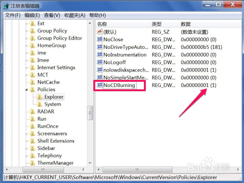Sort by the 类型 column header
This screenshot has height=183, width=244.
164,24
